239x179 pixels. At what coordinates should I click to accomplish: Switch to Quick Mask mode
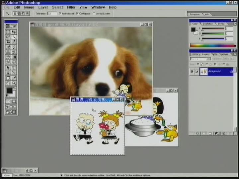pos(14,101)
